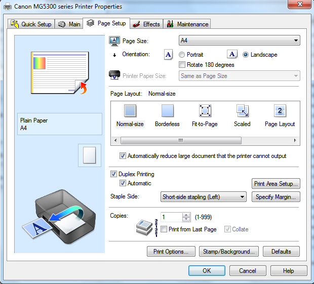Click the Plain Paper A4 info box
Screen dimensions: 314x284
coord(60,124)
